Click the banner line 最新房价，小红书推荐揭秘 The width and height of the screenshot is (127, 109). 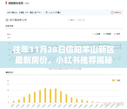(x=64, y=60)
